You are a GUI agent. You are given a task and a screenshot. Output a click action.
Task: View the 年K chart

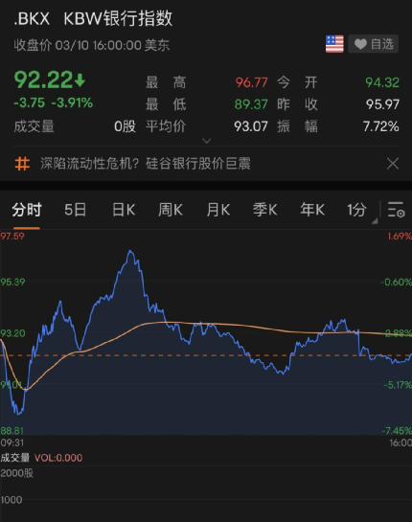(x=312, y=210)
